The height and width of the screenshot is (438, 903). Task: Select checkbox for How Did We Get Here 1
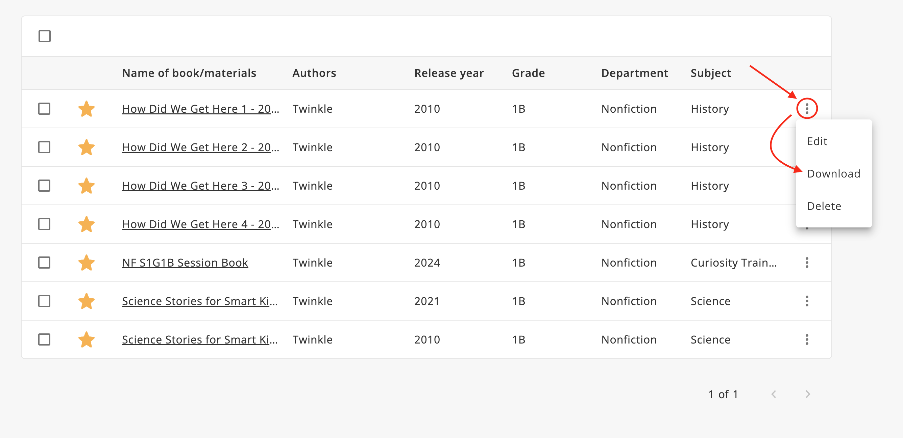(x=45, y=109)
